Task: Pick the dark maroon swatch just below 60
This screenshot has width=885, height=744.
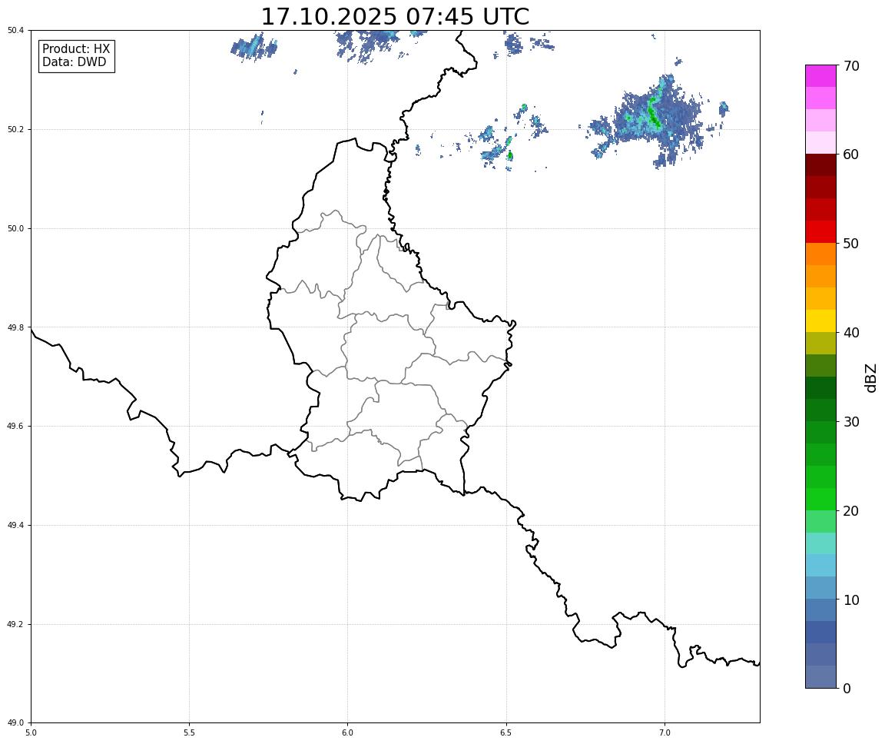Action: 820,164
